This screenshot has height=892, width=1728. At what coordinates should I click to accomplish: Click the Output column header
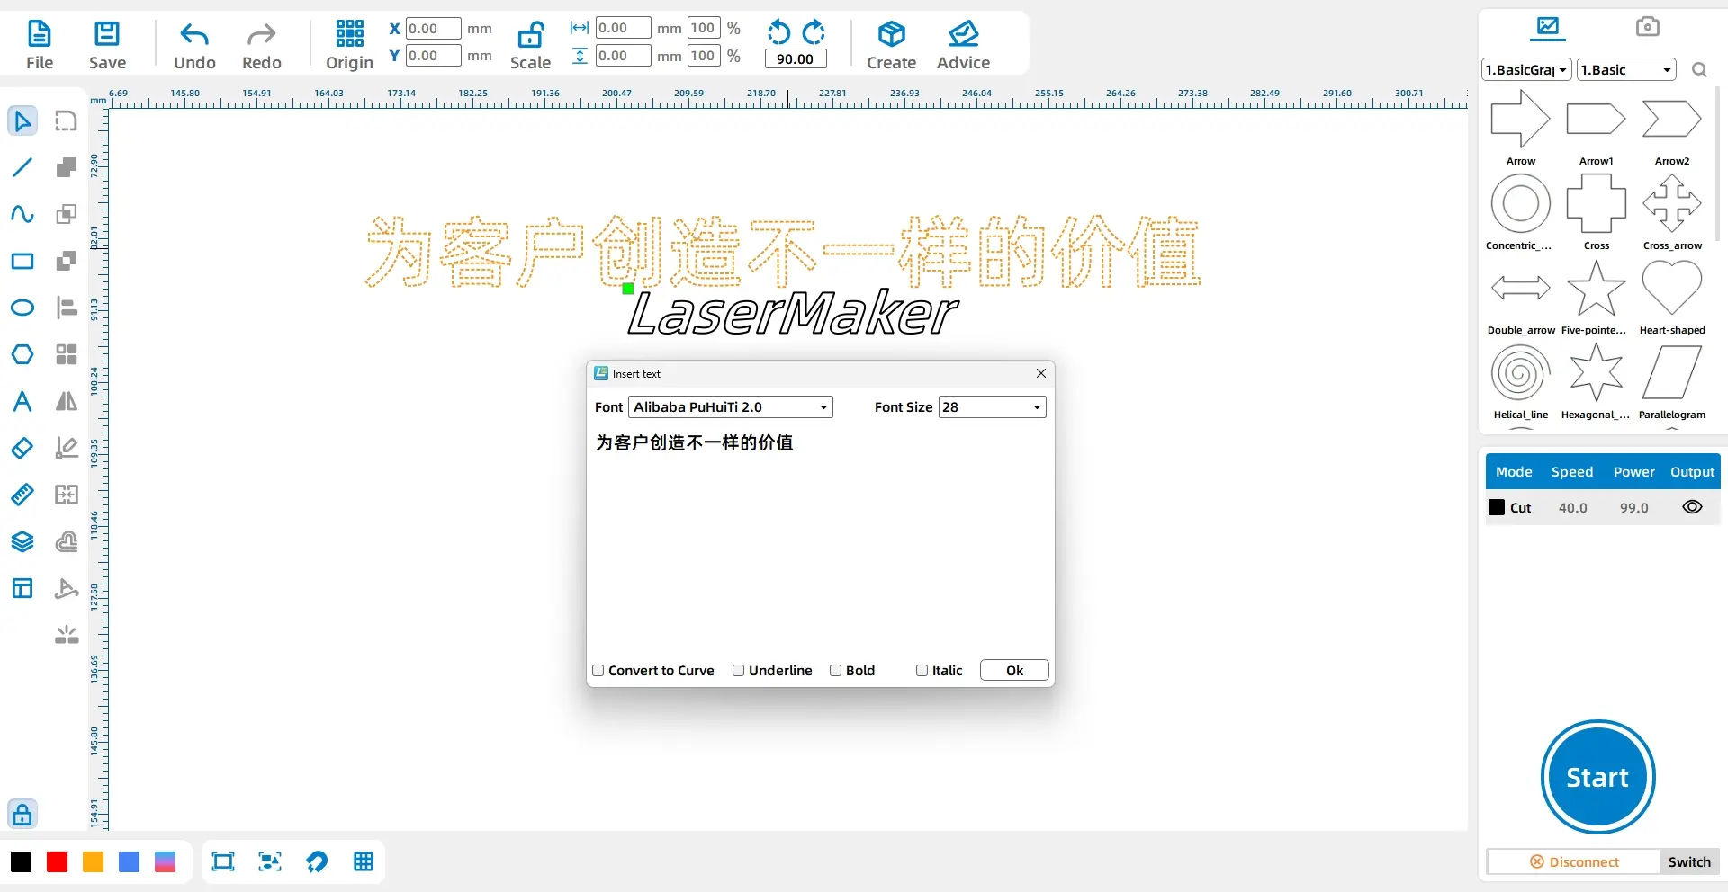(x=1693, y=472)
